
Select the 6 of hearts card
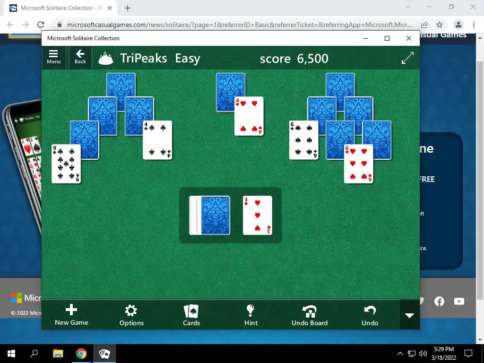[359, 164]
